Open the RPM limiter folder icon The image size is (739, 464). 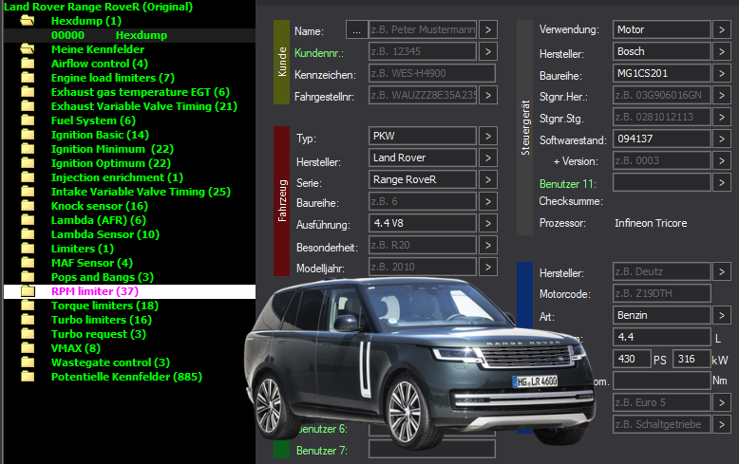[x=28, y=291]
